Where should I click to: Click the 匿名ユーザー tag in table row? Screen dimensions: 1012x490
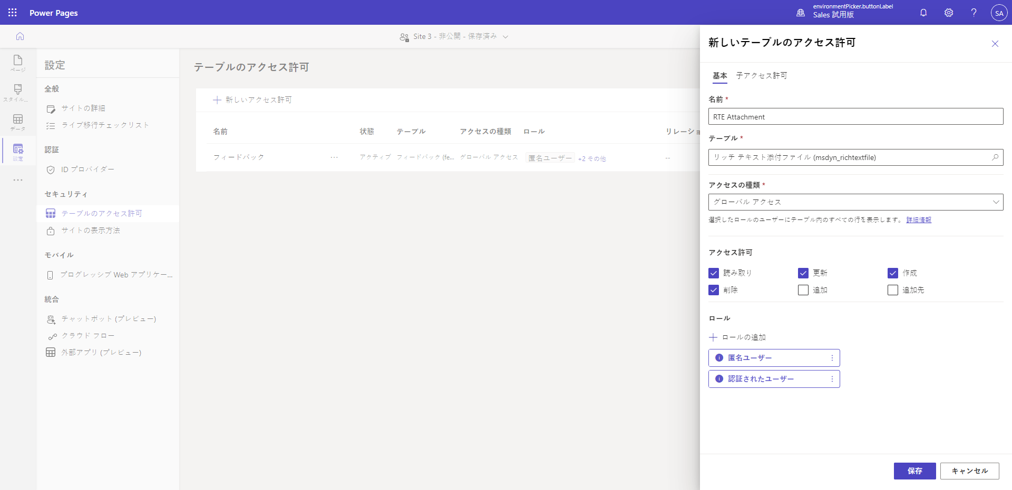(550, 158)
